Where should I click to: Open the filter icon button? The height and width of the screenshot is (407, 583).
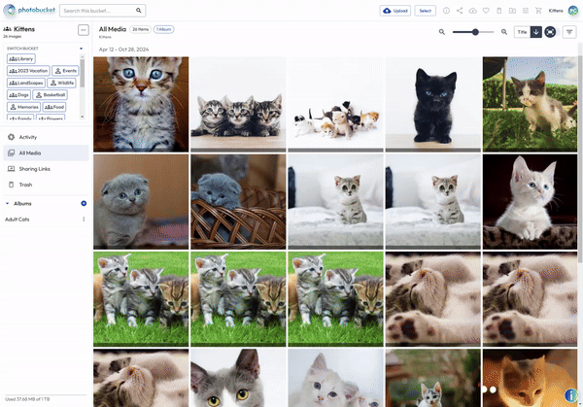point(569,32)
